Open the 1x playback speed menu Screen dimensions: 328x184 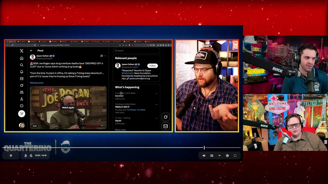pos(219,155)
